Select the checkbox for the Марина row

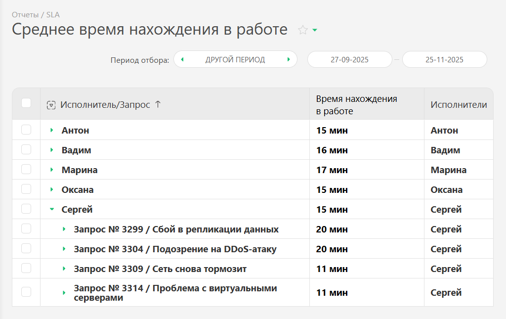[x=26, y=170]
